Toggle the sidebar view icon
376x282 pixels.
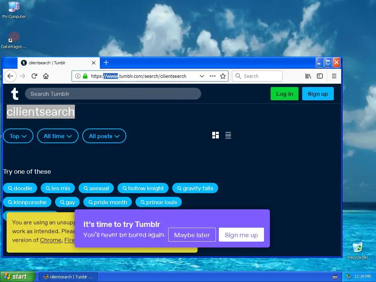pyautogui.click(x=320, y=76)
